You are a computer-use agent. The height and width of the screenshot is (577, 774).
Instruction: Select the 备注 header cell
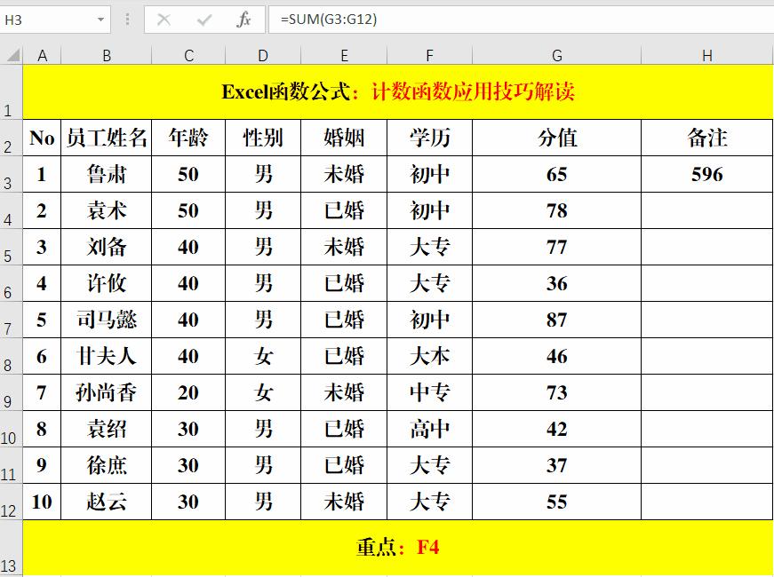pos(706,138)
